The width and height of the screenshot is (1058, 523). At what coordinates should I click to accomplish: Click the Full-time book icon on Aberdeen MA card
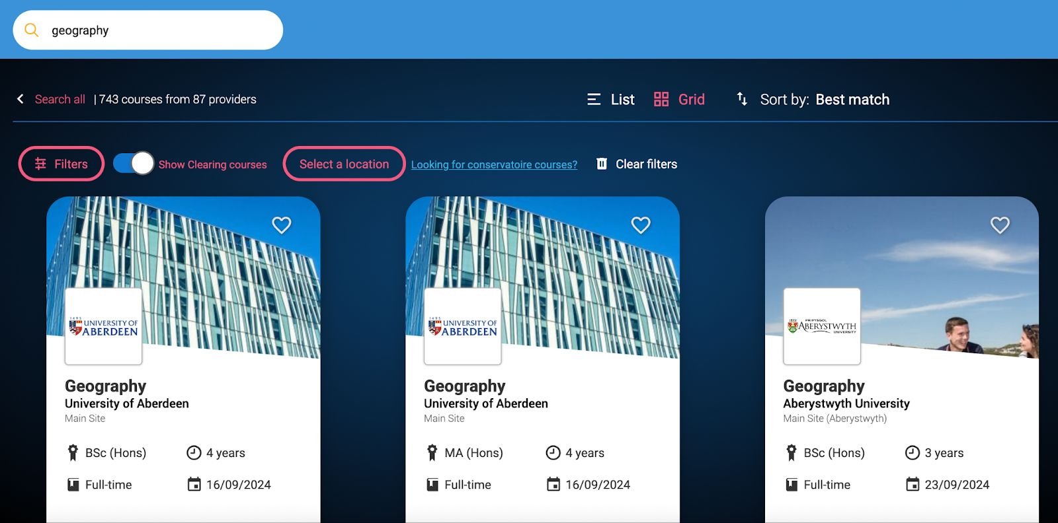[x=432, y=485]
